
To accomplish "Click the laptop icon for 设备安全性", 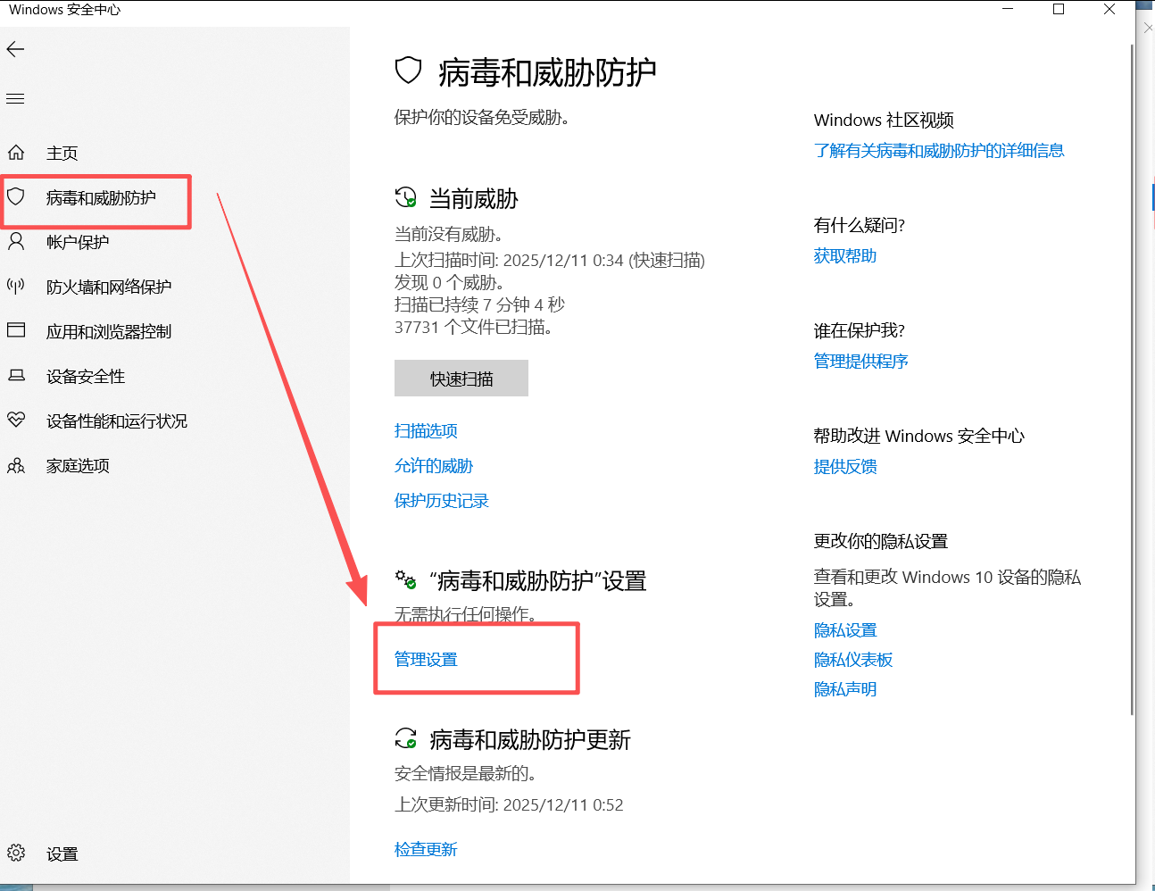I will (x=16, y=375).
